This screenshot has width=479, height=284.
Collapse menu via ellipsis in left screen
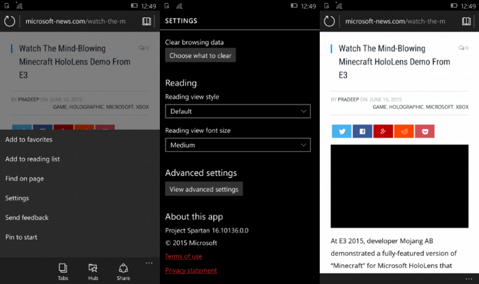click(x=149, y=263)
